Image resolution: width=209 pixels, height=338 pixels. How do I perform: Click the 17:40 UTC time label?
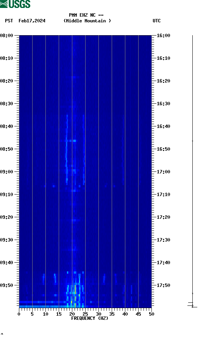pyautogui.click(x=163, y=263)
